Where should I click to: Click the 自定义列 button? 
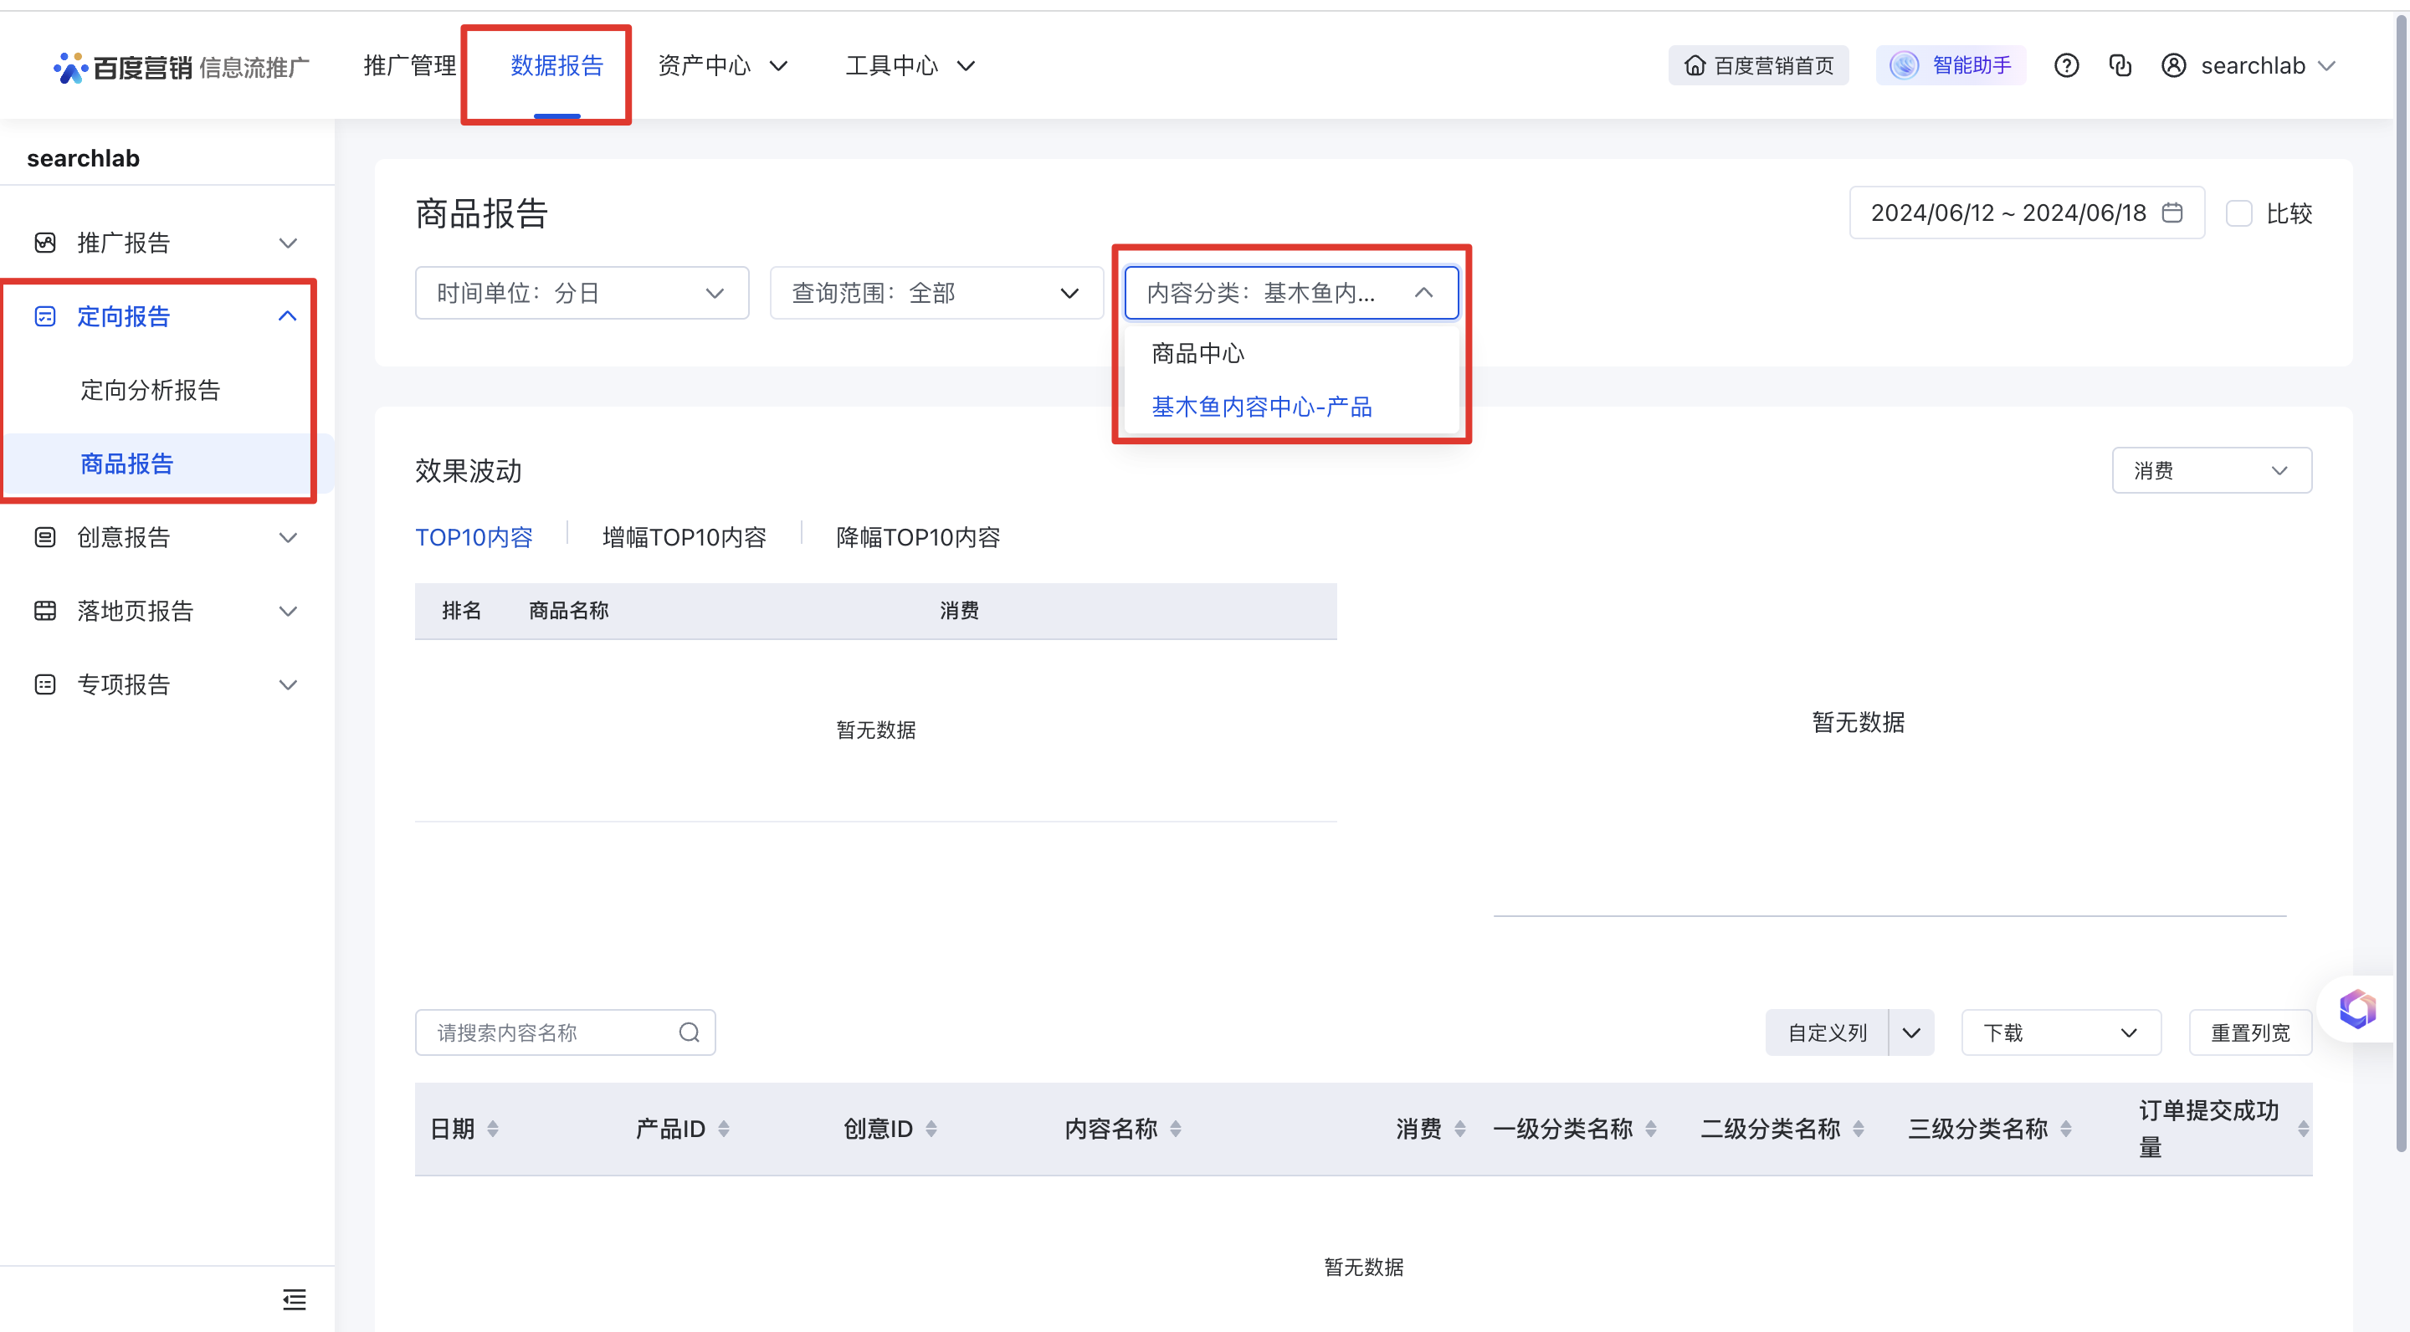pyautogui.click(x=1826, y=1032)
